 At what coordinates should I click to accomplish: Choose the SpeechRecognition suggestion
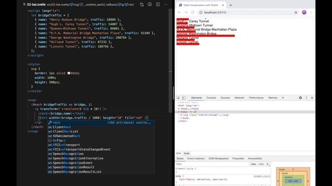point(101,154)
